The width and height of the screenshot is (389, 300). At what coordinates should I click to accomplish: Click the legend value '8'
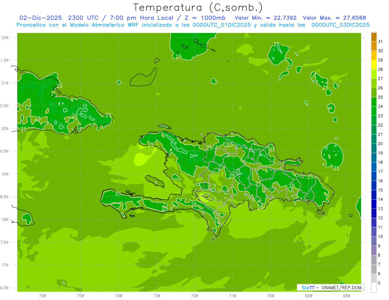(379, 255)
